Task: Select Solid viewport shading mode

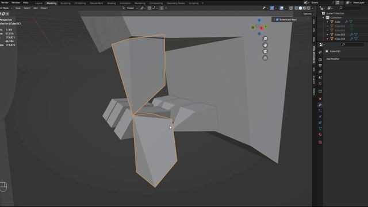Action: pyautogui.click(x=300, y=8)
